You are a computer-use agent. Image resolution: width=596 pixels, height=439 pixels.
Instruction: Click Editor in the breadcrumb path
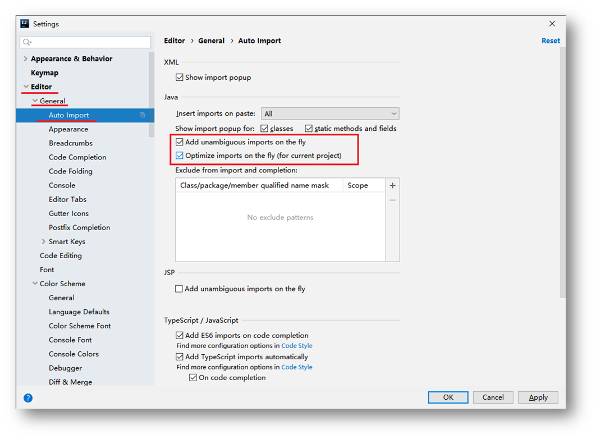pyautogui.click(x=175, y=40)
